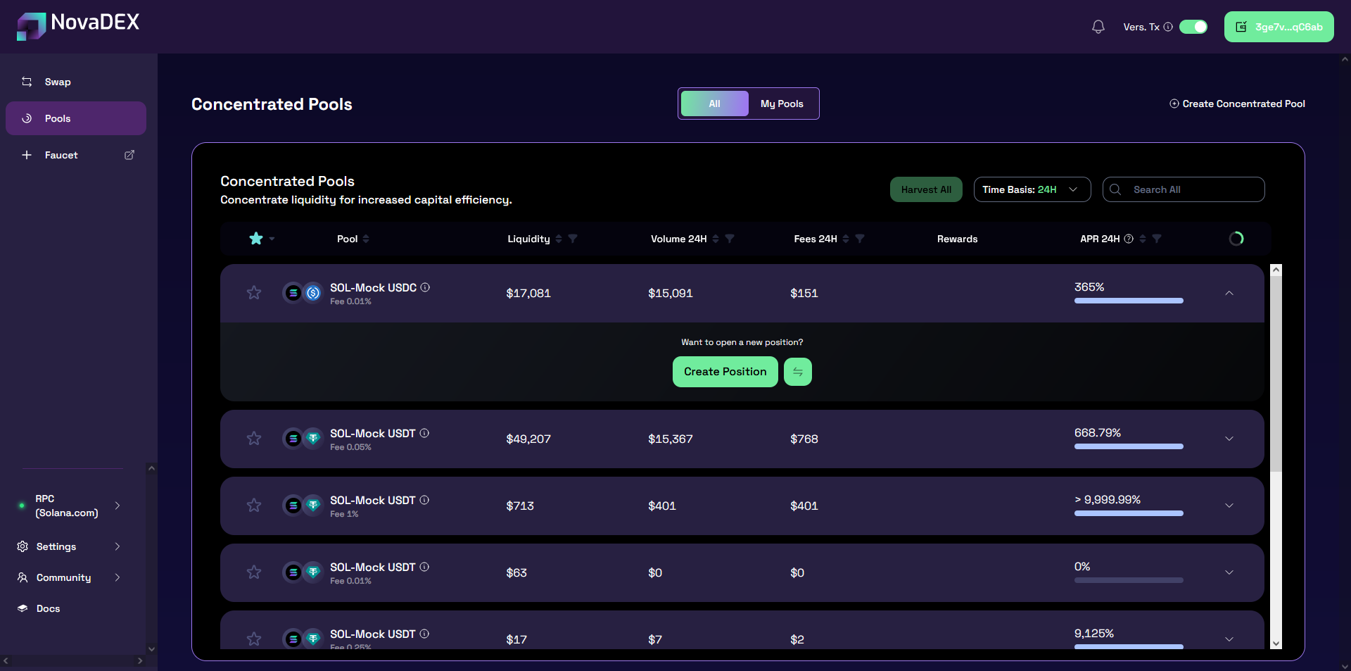Expand the SOL-Mock USDT 1% fee pool
Image resolution: width=1351 pixels, height=671 pixels.
click(1229, 506)
